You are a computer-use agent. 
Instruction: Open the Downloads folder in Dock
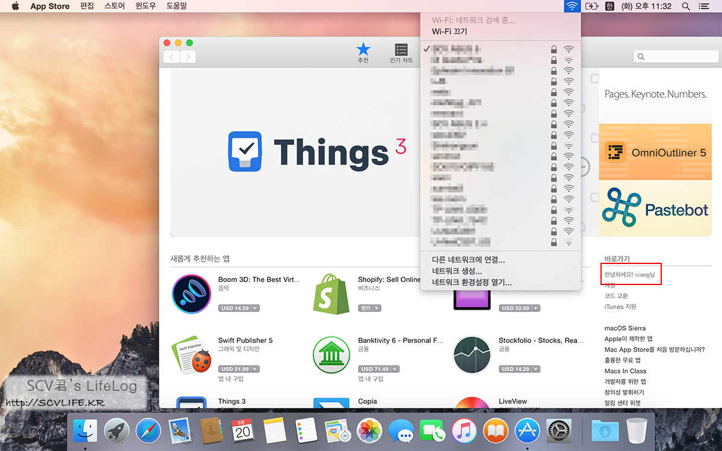(x=604, y=431)
